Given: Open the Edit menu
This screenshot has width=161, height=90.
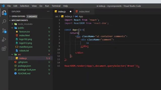Looking at the screenshot, I should pos(15,6).
